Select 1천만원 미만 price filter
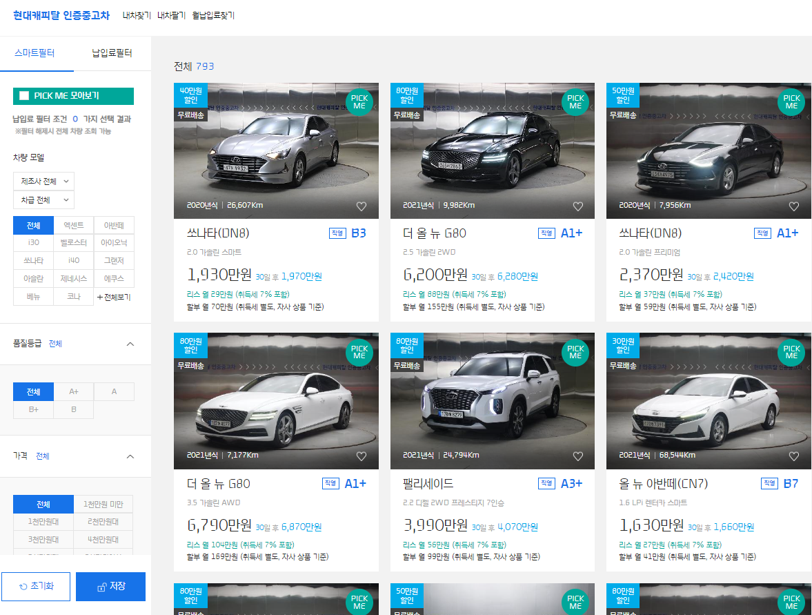812x615 pixels. coord(103,504)
